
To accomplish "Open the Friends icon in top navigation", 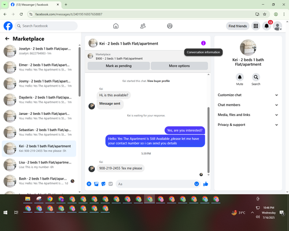I will (x=143, y=26).
